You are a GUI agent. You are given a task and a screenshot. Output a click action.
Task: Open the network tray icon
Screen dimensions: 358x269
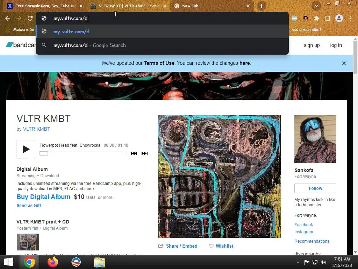pyautogui.click(x=315, y=262)
